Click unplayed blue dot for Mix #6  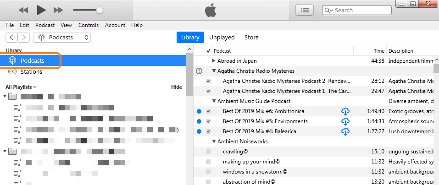[x=199, y=111]
